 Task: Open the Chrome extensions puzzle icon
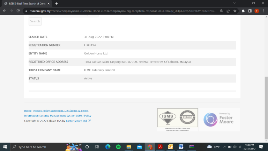[x=243, y=11]
